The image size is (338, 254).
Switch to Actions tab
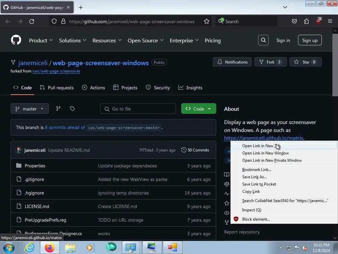[93, 87]
